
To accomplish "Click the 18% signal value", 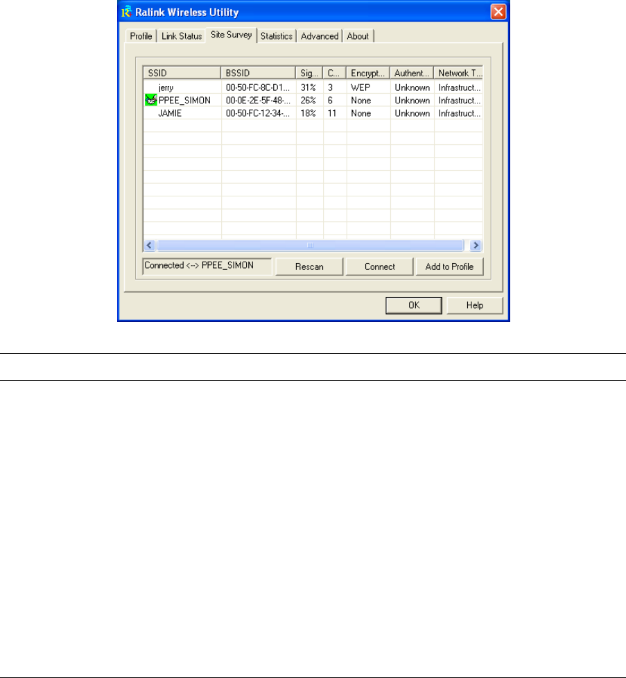I will [x=308, y=113].
